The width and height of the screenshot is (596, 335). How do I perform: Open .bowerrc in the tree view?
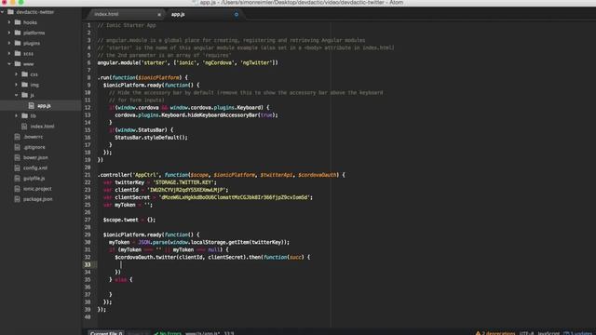pyautogui.click(x=34, y=137)
